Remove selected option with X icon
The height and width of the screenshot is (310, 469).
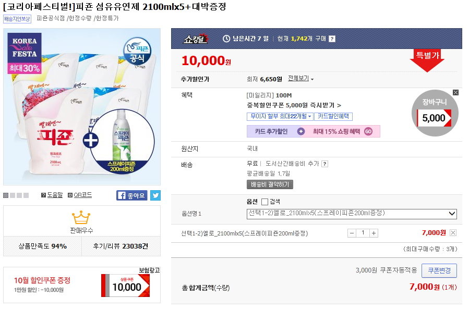[x=453, y=233]
